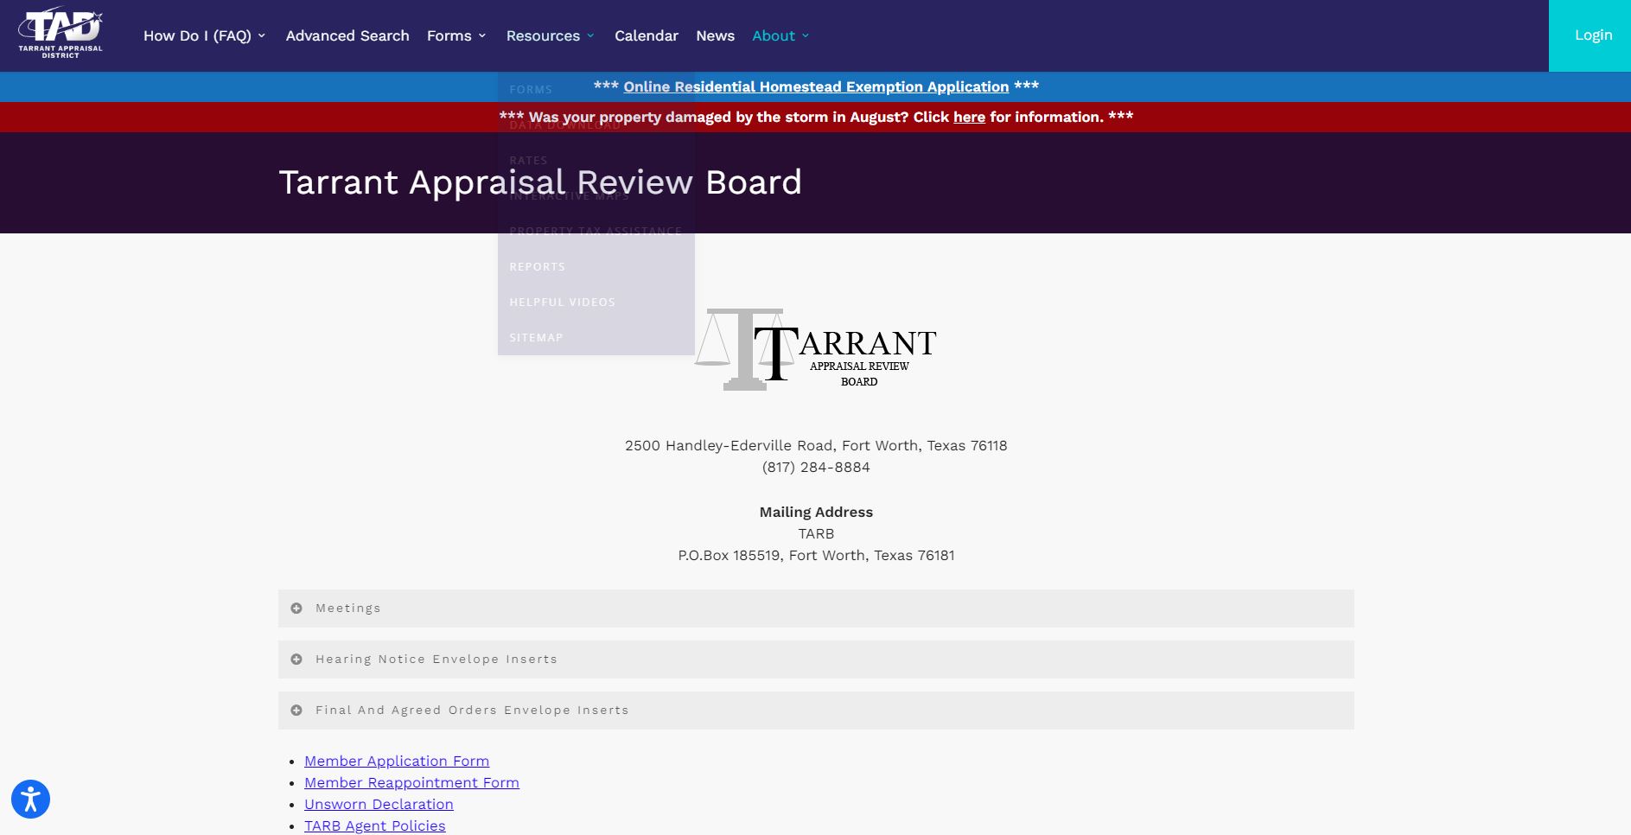Click the plus icon beside Final And Agreed Orders
1631x835 pixels.
[296, 711]
